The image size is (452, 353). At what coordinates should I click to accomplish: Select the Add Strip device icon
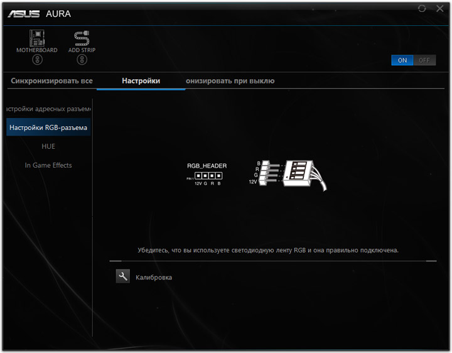pos(82,38)
